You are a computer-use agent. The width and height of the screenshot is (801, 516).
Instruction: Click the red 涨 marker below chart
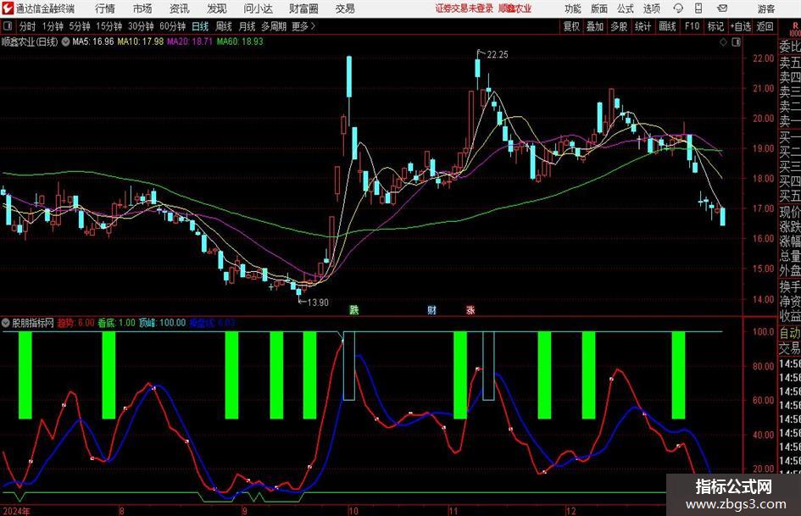point(470,309)
